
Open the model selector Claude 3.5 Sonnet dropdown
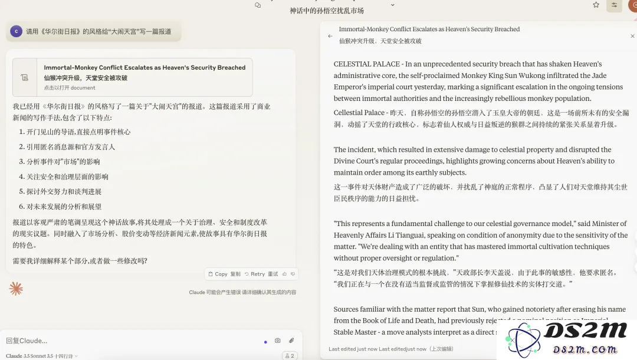click(41, 356)
